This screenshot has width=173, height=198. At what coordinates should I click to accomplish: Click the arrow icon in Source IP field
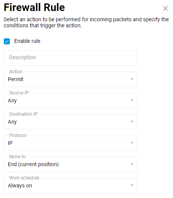[132, 101]
